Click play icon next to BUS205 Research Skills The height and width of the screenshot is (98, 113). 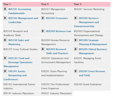pos(43,49)
